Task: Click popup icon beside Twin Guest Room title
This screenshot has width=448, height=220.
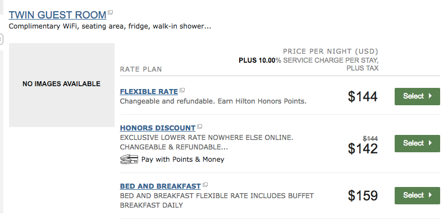Action: pyautogui.click(x=110, y=12)
